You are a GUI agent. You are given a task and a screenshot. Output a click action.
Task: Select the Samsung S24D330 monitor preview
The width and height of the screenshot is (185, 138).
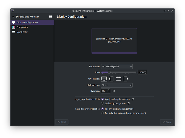114,41
